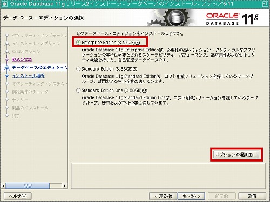Click the maximize icon in the title bar
The height and width of the screenshot is (202, 270).
click(x=265, y=4)
